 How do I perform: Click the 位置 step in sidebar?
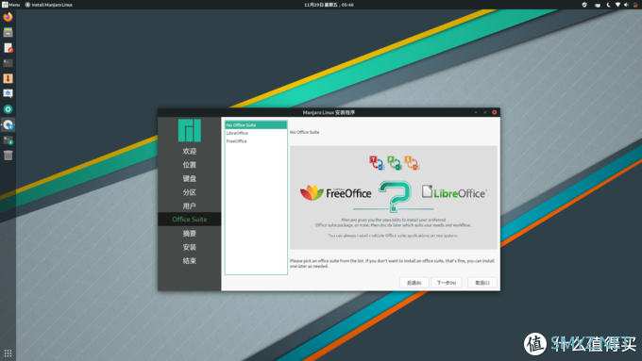189,165
